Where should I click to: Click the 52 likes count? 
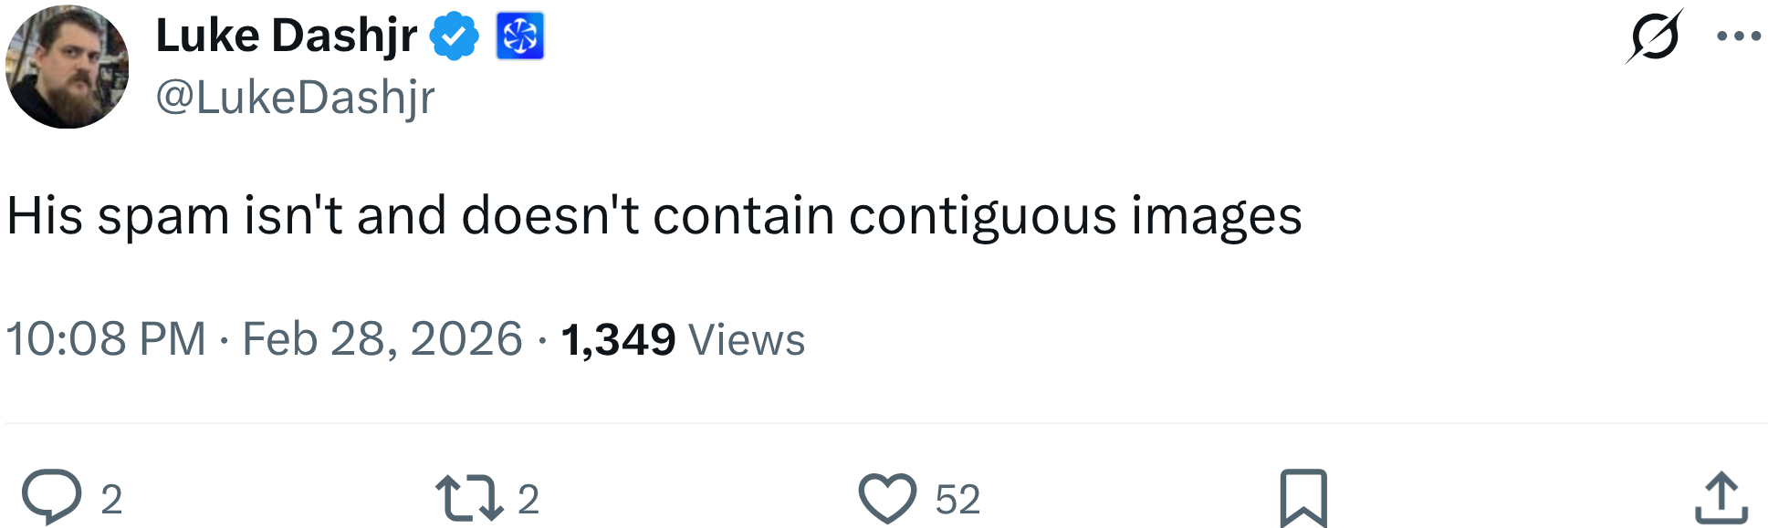pyautogui.click(x=957, y=500)
